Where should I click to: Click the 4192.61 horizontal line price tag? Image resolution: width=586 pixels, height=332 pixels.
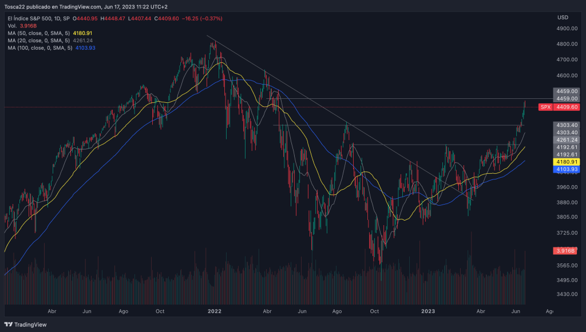point(567,147)
